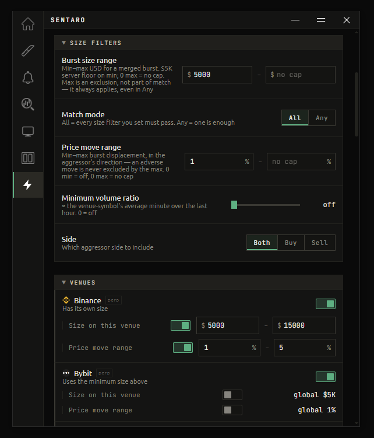
Task: Turn off Binance Price move range toggle
Action: tap(183, 348)
